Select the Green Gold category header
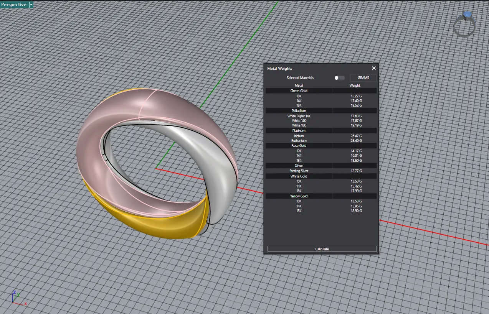The height and width of the screenshot is (314, 489). coord(299,91)
